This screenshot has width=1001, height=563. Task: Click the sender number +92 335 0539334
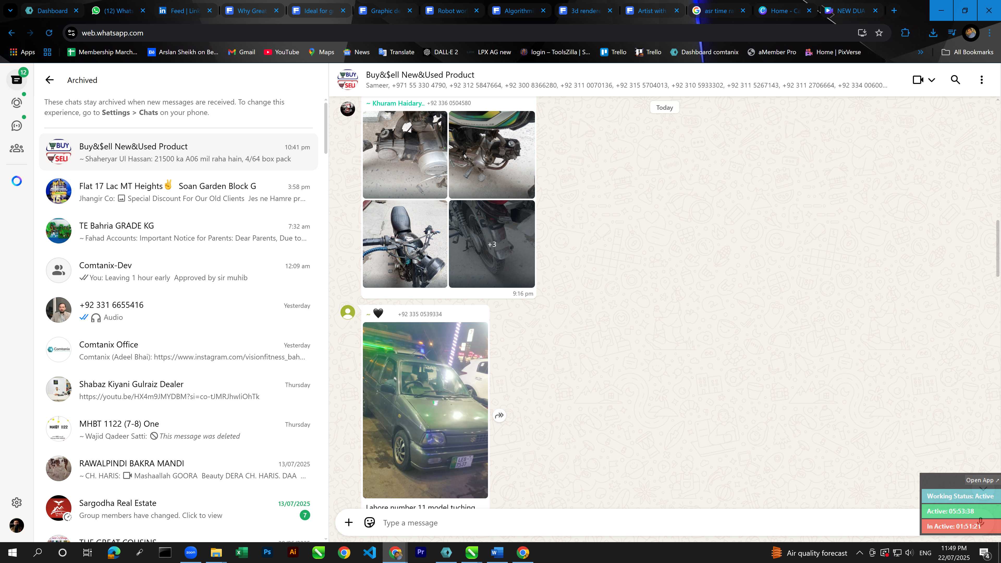(x=420, y=314)
